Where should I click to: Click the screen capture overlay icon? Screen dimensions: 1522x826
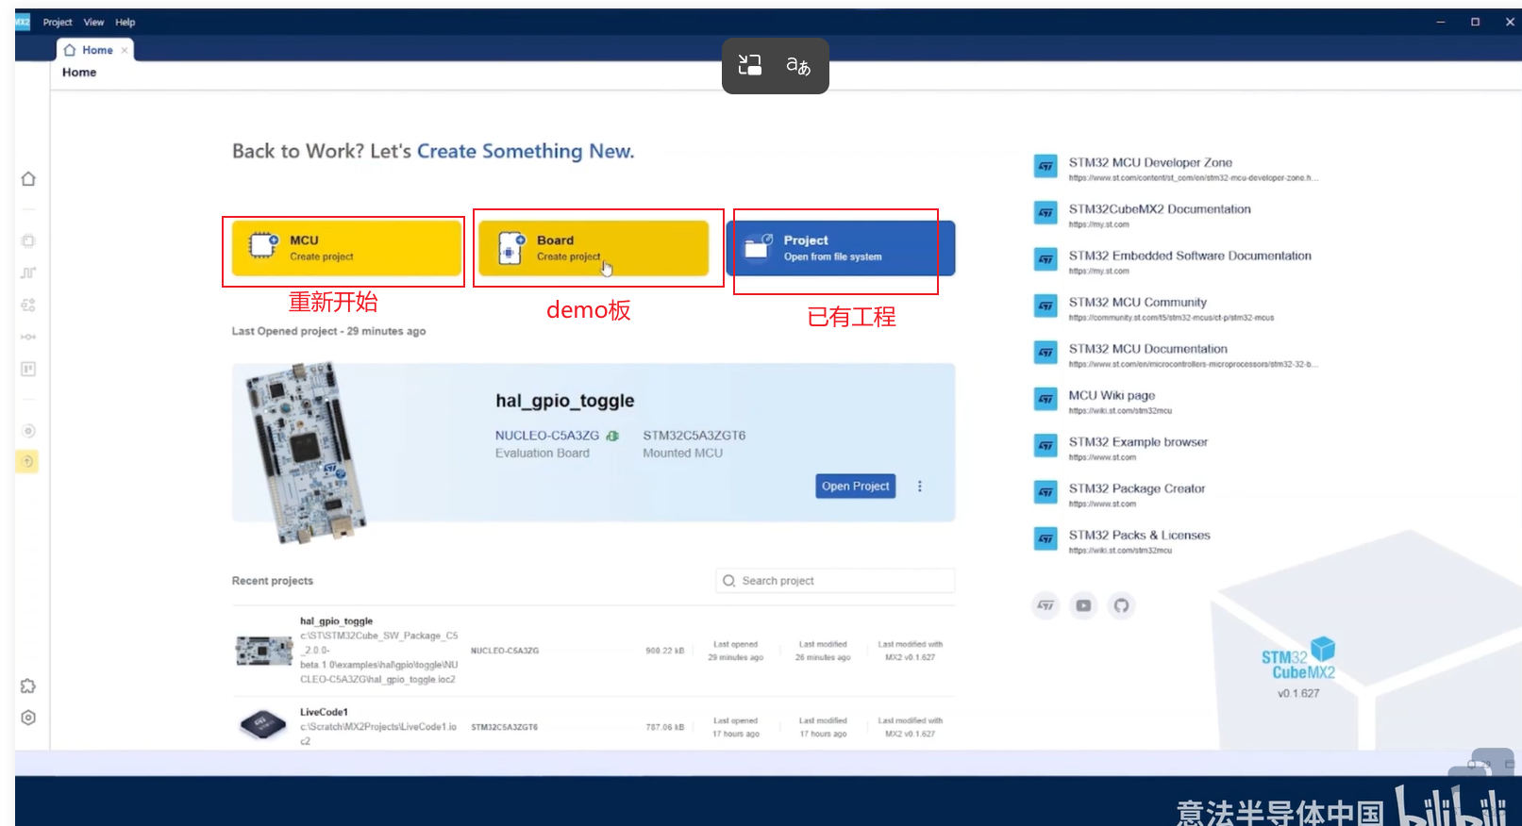coord(750,65)
